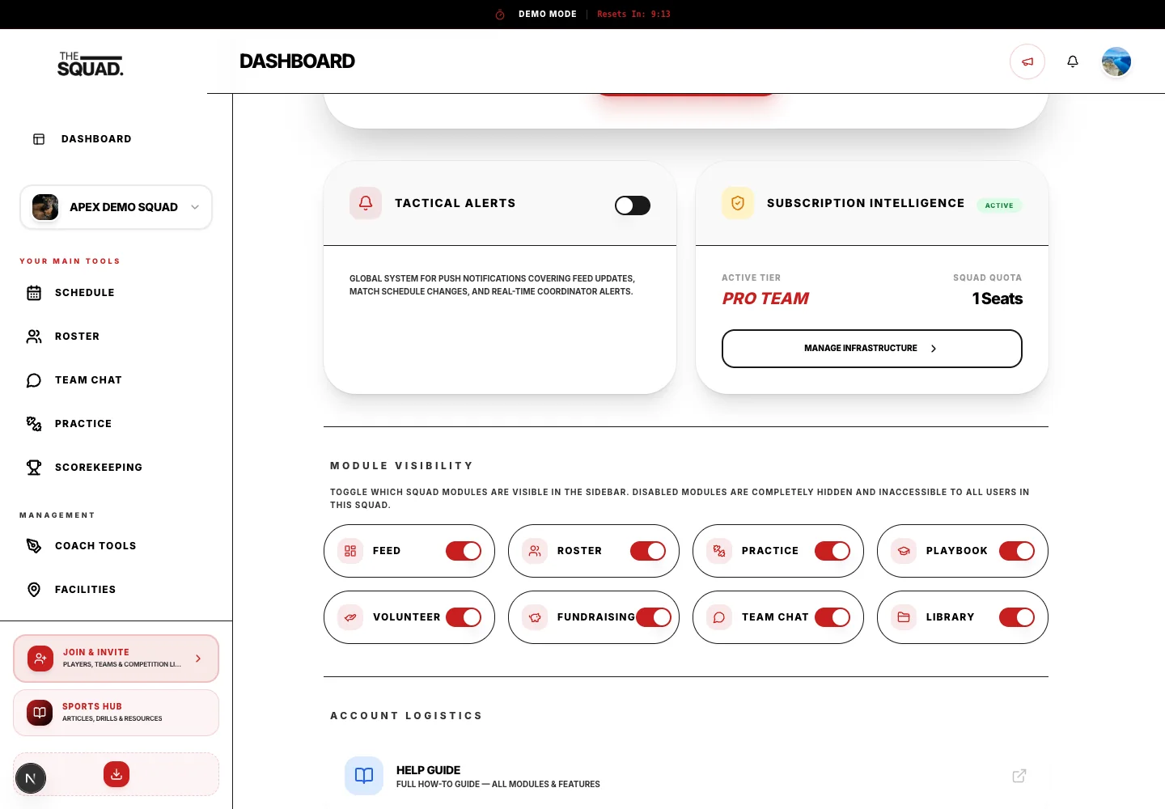Click the red download icon button
The height and width of the screenshot is (809, 1165).
[116, 774]
